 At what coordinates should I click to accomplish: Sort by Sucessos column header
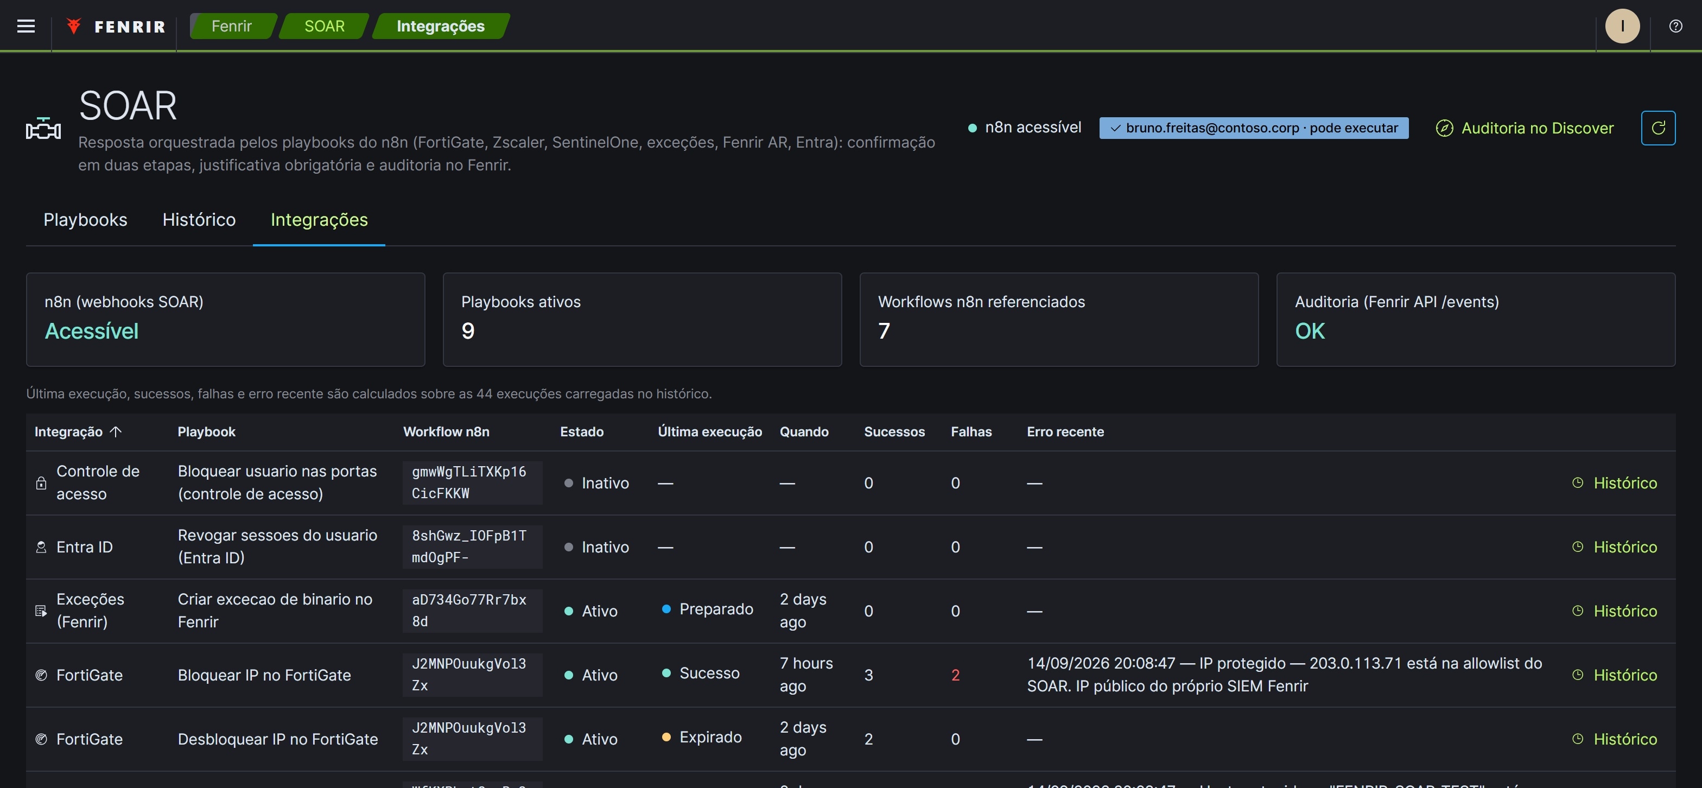[894, 432]
